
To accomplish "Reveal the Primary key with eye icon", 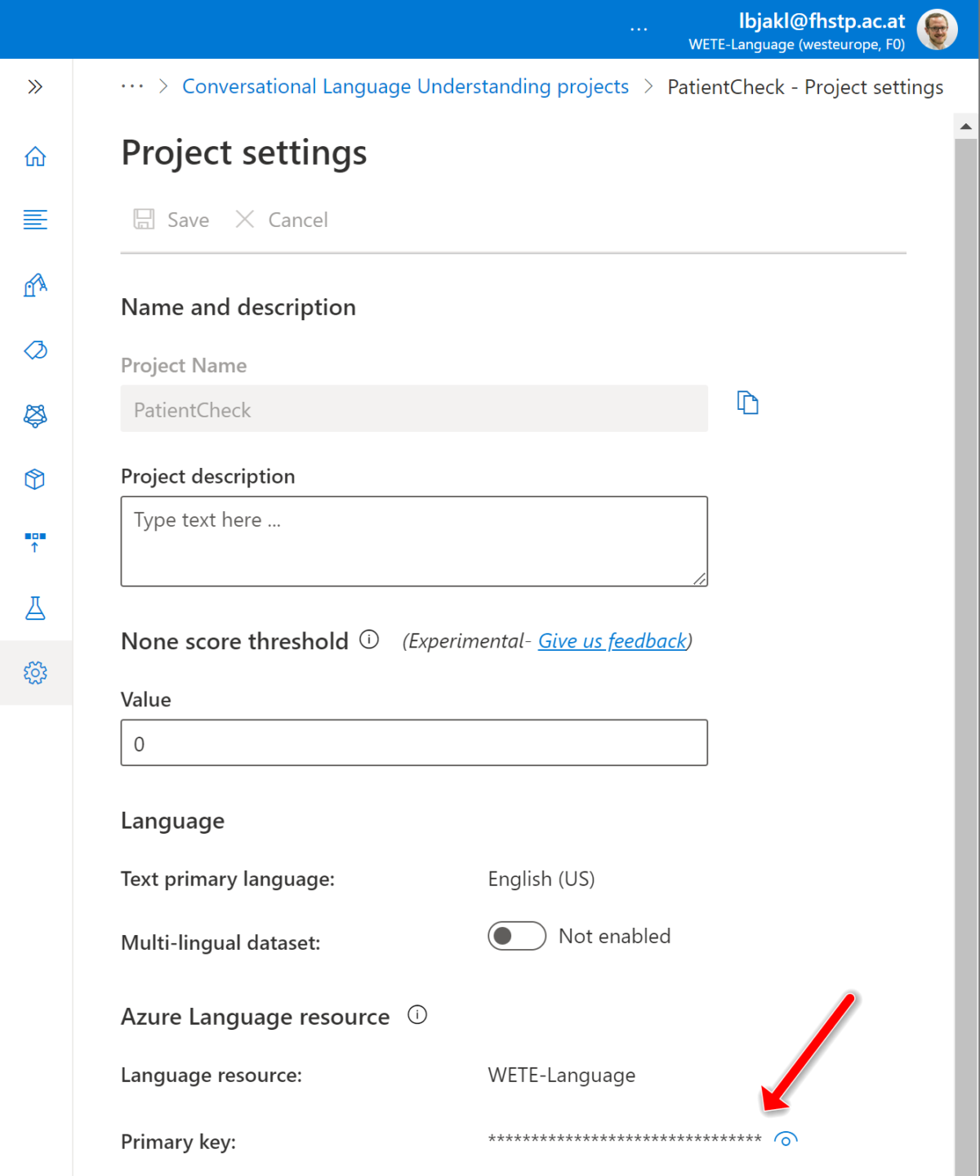I will click(786, 1139).
